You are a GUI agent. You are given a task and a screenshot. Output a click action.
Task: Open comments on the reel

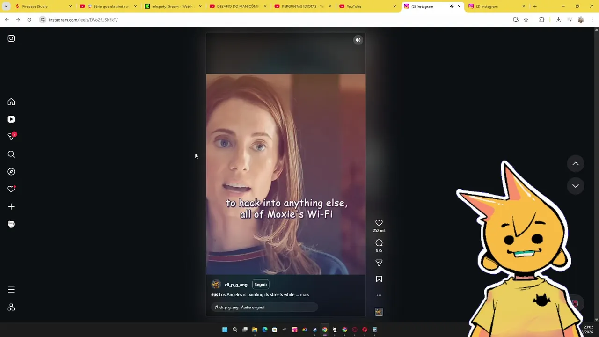pos(379,243)
